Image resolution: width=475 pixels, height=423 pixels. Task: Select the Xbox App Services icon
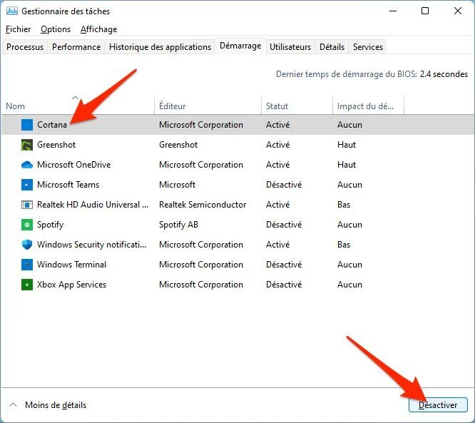pyautogui.click(x=27, y=285)
